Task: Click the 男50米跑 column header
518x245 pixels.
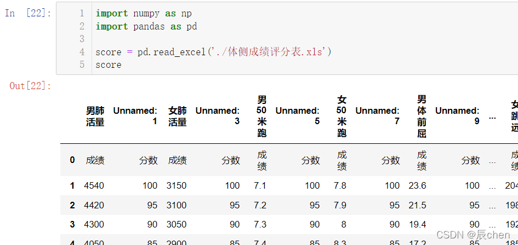Action: [261, 116]
